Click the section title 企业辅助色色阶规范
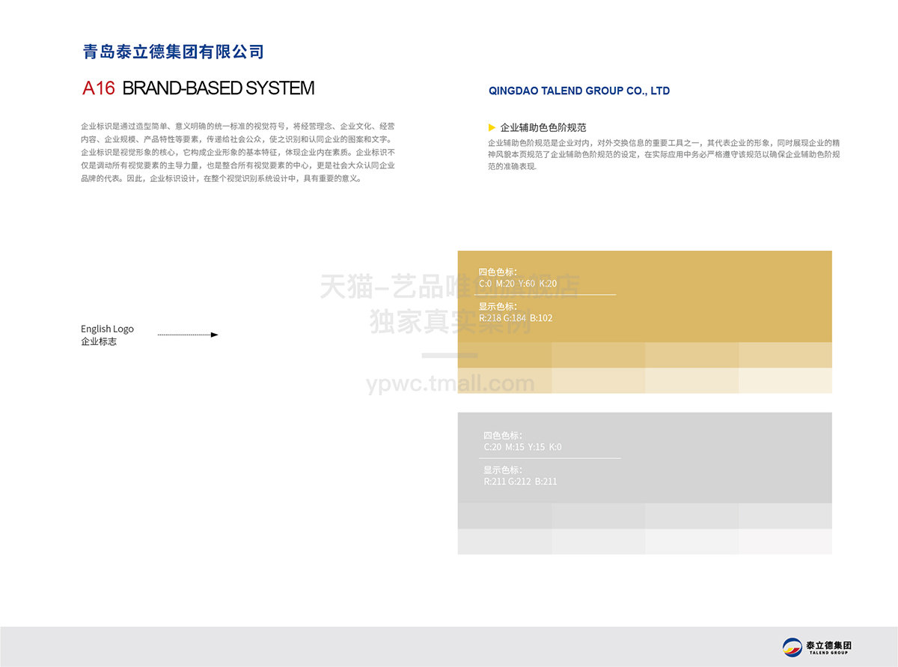Image resolution: width=898 pixels, height=667 pixels. [543, 127]
